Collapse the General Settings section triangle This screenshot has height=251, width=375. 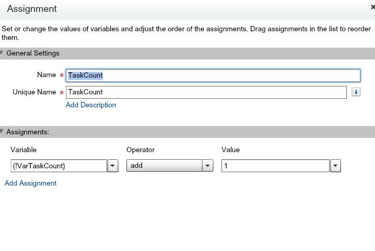coord(2,53)
